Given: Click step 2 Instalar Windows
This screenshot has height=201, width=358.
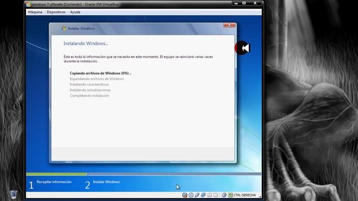Looking at the screenshot, I should 102,185.
